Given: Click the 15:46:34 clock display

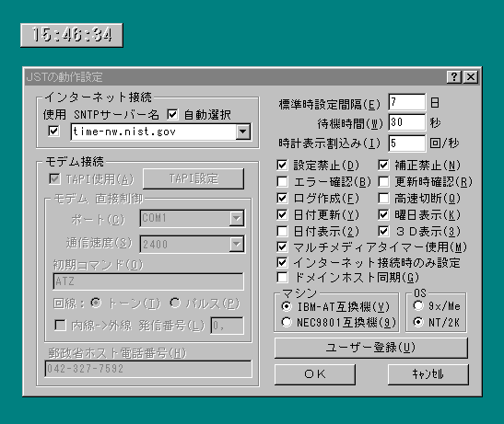Looking at the screenshot, I should [72, 35].
